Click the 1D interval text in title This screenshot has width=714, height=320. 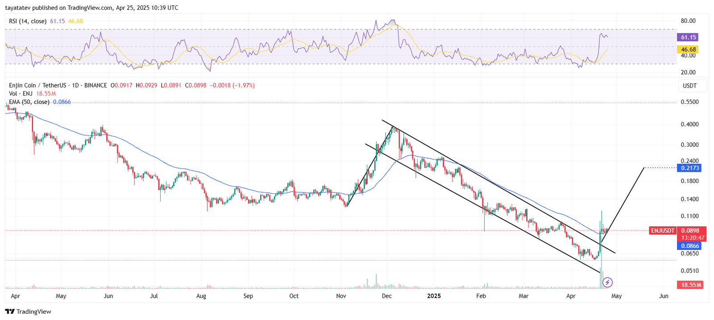[x=75, y=85]
